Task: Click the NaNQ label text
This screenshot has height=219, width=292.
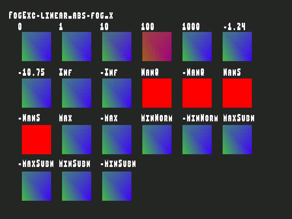Action: pos(150,72)
